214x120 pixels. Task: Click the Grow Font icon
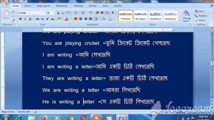(x=58, y=13)
